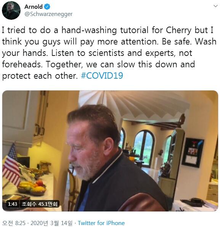Click "protect each other" in tweet text
This screenshot has height=227, width=220.
(40, 76)
